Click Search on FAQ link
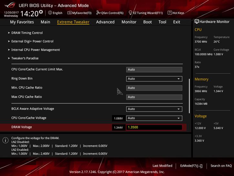This screenshot has height=176, width=234. click(x=221, y=166)
